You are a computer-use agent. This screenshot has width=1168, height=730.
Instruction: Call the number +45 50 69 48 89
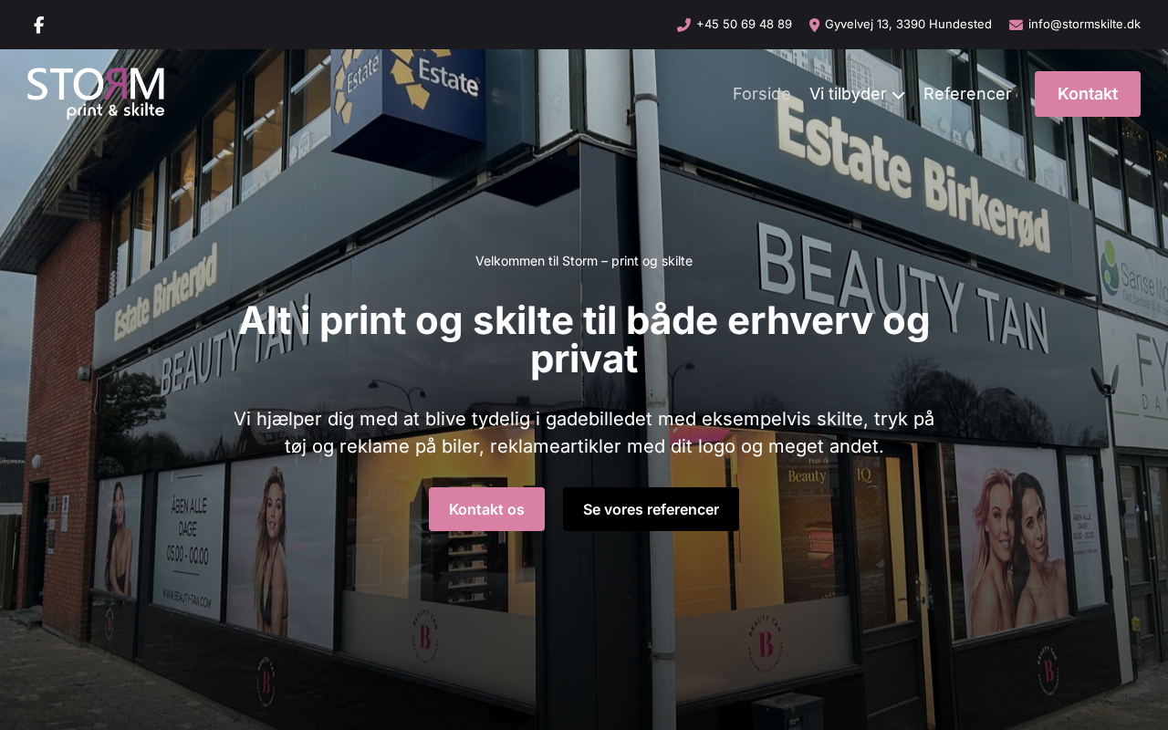point(744,25)
